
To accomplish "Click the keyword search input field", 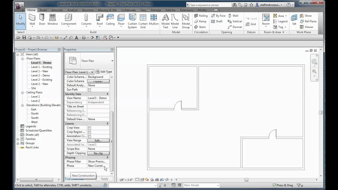I will 210,5.
